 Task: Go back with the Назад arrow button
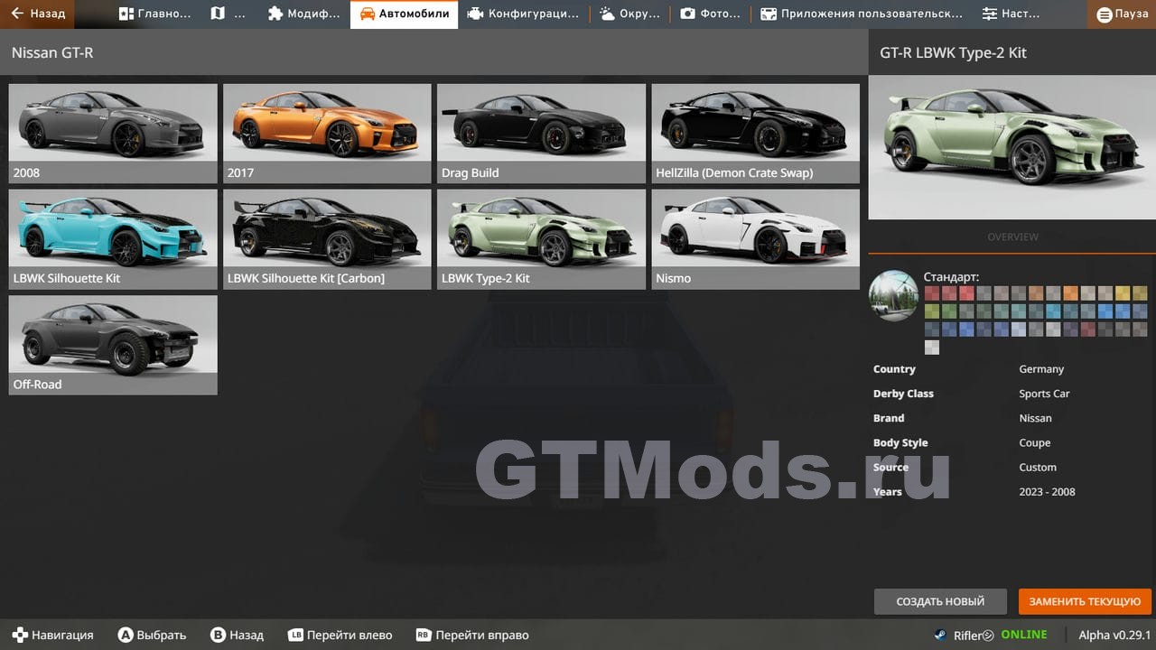click(x=37, y=14)
